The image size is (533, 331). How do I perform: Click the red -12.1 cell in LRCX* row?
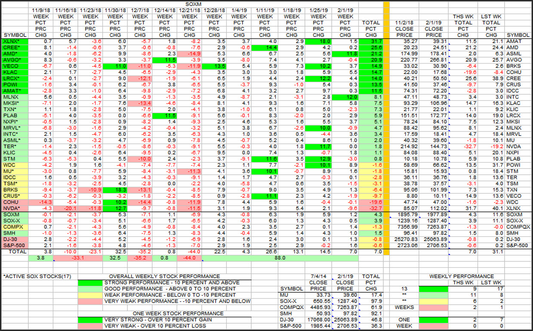coord(139,78)
